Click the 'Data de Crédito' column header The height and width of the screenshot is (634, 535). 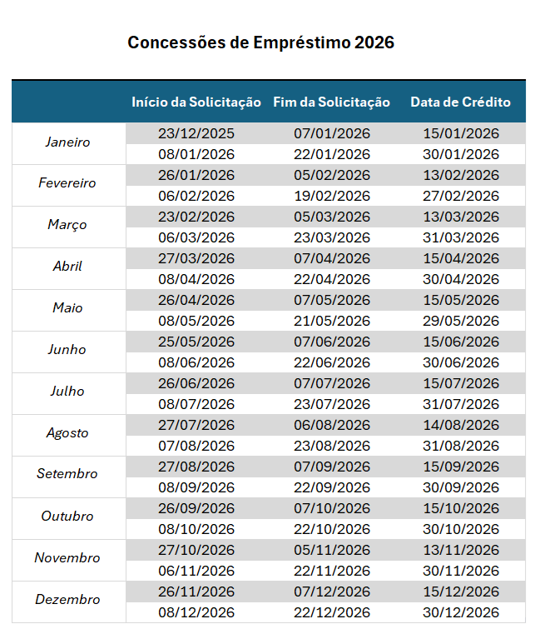[460, 102]
